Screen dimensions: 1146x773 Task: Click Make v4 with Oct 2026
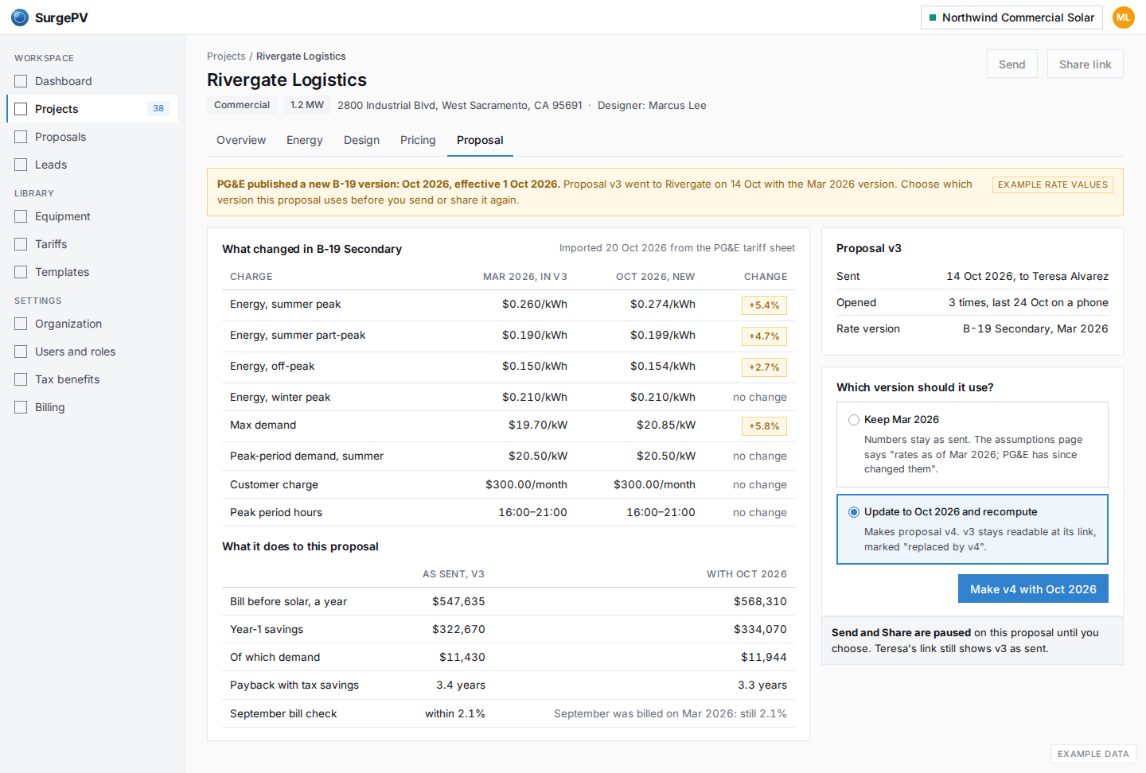(1033, 589)
